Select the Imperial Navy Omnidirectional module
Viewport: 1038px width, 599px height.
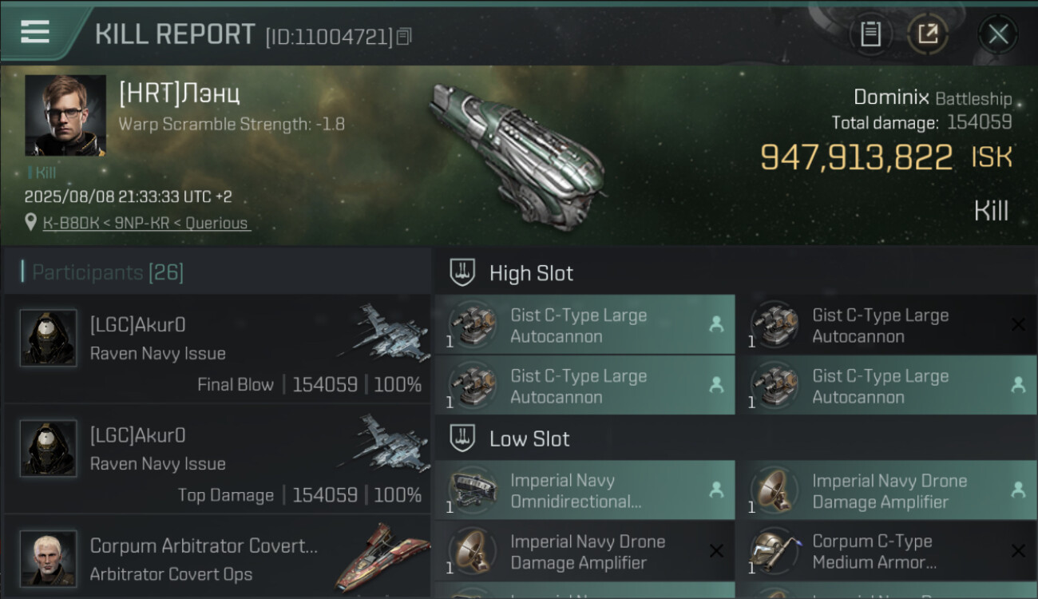(x=584, y=491)
